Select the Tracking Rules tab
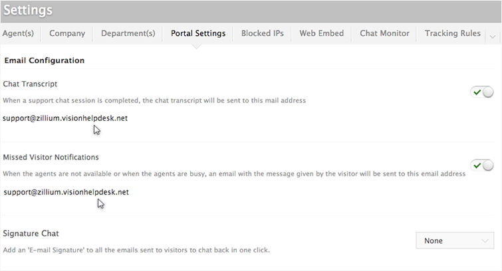 [x=453, y=33]
